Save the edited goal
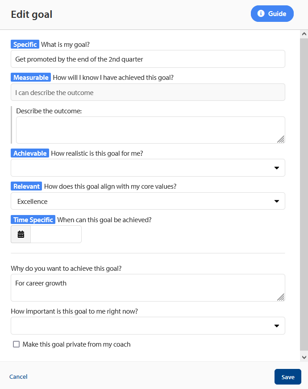This screenshot has width=308, height=389. [x=288, y=377]
